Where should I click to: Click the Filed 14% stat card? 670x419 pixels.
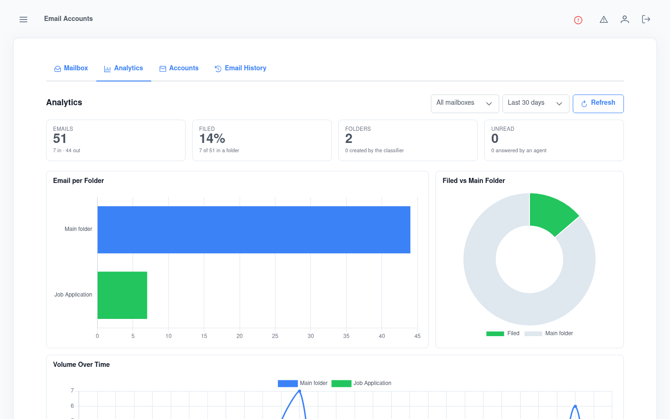[262, 140]
